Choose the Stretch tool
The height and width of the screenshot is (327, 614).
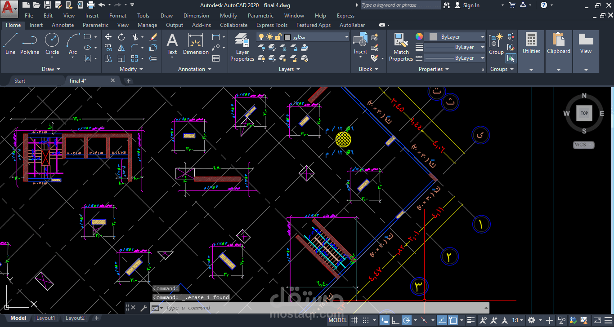(108, 58)
